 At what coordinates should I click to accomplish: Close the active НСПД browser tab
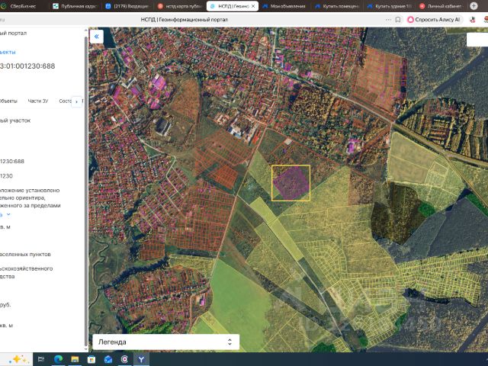[253, 6]
